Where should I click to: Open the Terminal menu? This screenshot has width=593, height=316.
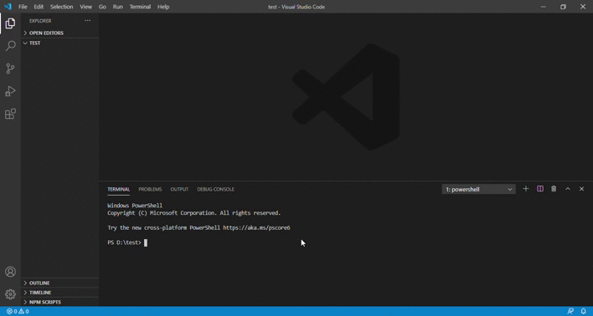(x=141, y=7)
